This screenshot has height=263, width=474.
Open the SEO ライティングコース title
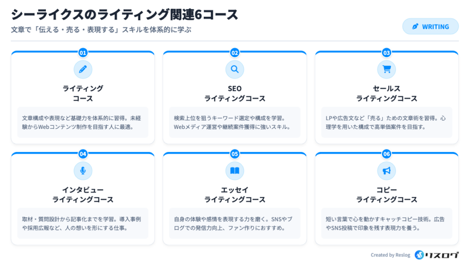pos(235,93)
